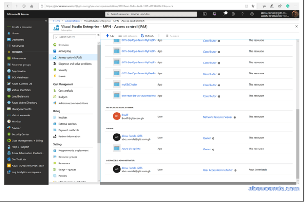
Task: Select Activity log menu item
Action: point(65,51)
